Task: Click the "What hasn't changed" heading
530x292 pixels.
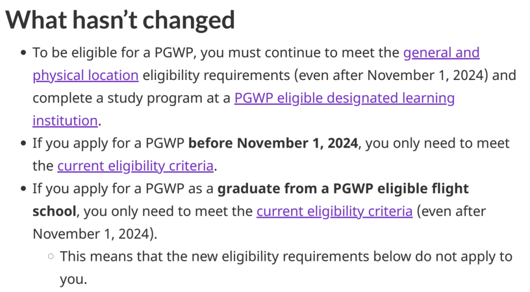Action: click(120, 20)
